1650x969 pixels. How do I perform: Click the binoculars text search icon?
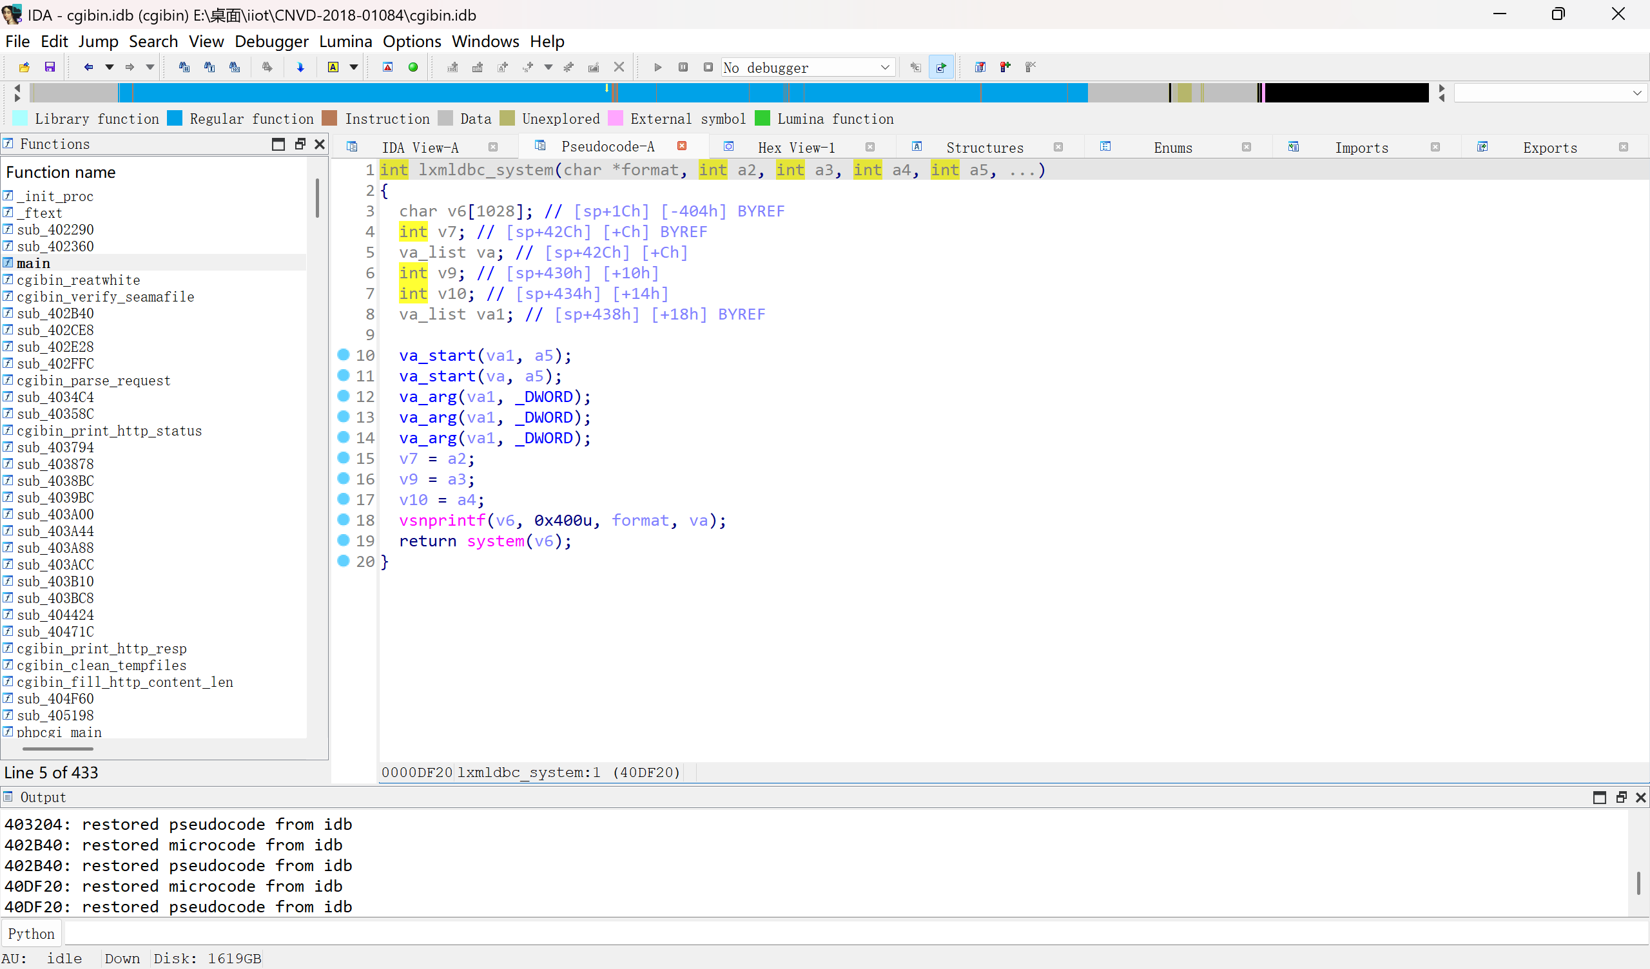pyautogui.click(x=209, y=67)
